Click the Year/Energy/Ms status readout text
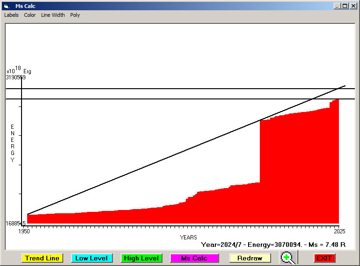This screenshot has width=360, height=266. [273, 244]
